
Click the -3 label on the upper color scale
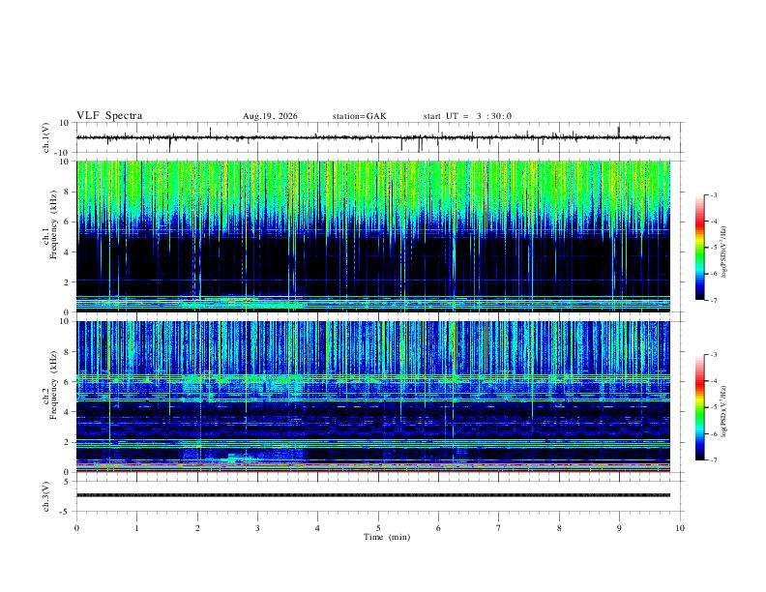pos(713,194)
